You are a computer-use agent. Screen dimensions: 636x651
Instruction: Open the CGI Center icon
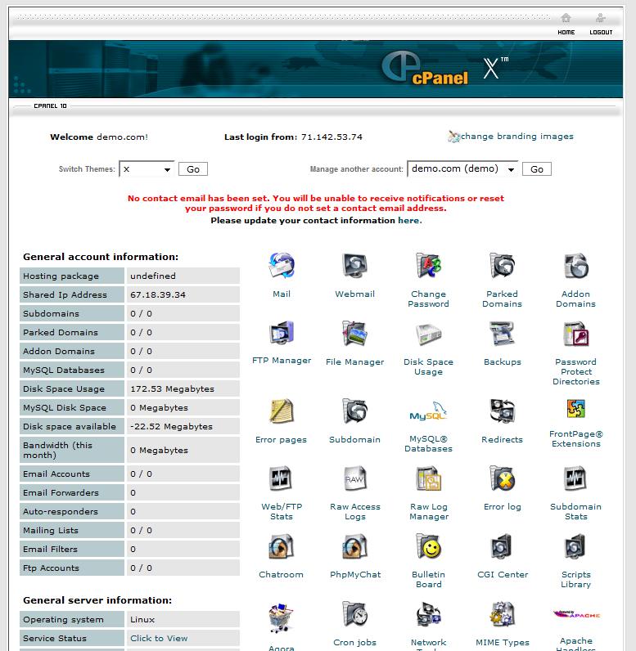(x=501, y=546)
